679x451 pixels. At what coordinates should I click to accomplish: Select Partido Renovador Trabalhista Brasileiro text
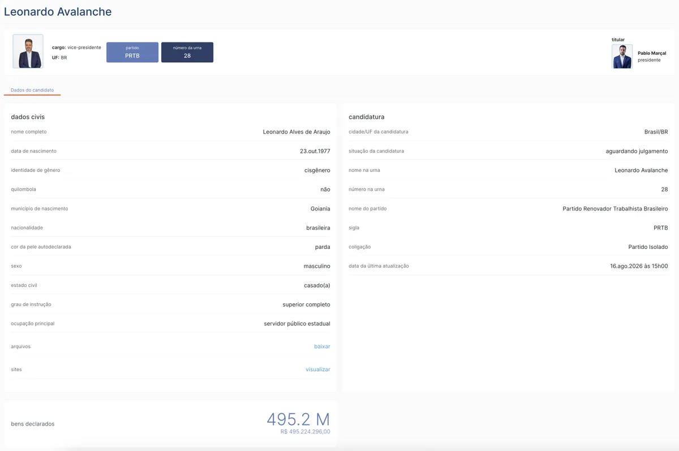[x=615, y=209]
